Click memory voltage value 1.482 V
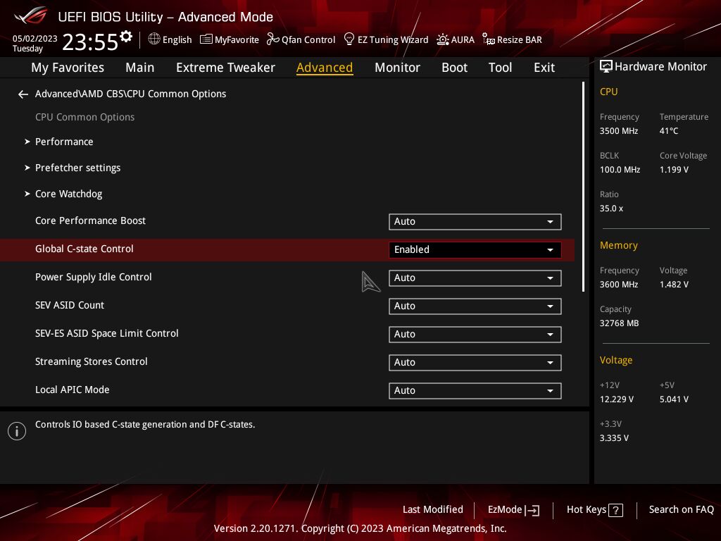 674,285
